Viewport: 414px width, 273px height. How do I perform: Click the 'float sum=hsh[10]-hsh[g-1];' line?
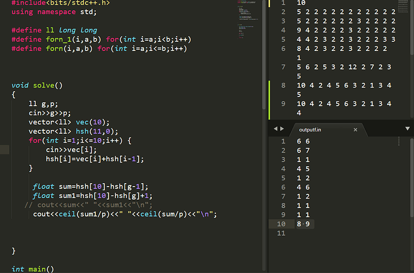tap(91, 187)
